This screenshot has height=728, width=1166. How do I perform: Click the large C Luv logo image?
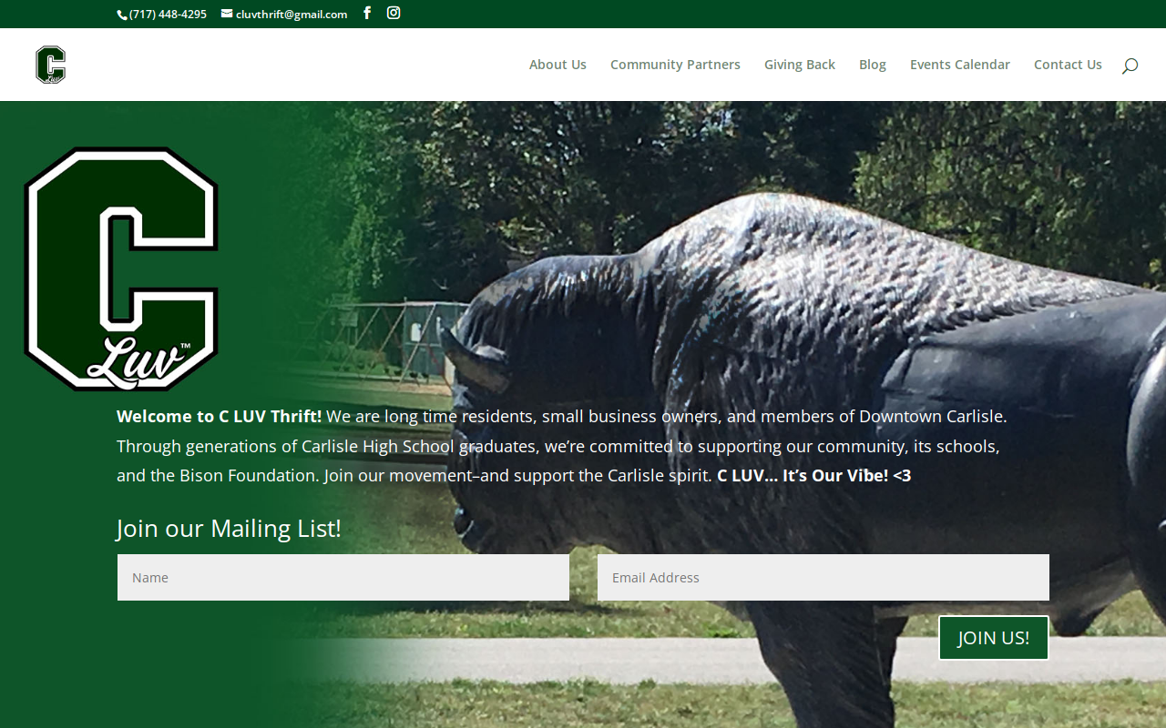pos(121,269)
